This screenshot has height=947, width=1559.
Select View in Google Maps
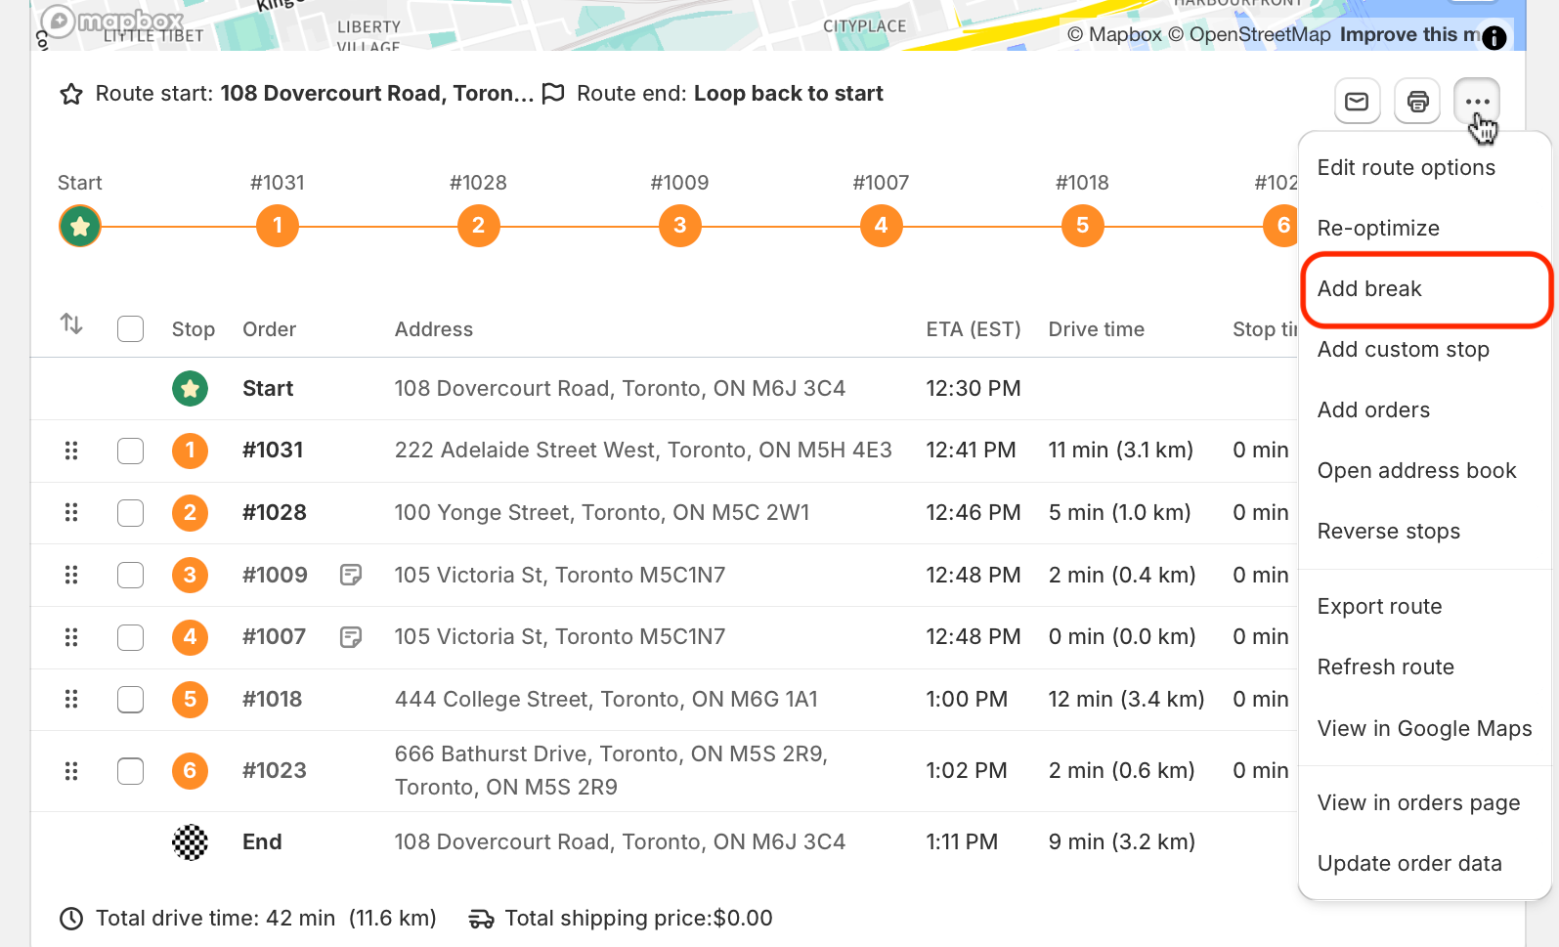[x=1425, y=729]
